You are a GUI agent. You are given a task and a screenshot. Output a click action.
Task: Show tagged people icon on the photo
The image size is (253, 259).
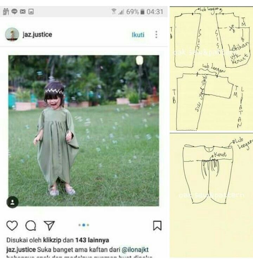(13, 202)
